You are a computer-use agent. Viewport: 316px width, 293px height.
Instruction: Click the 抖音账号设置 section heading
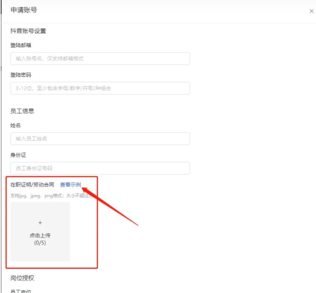[x=28, y=31]
